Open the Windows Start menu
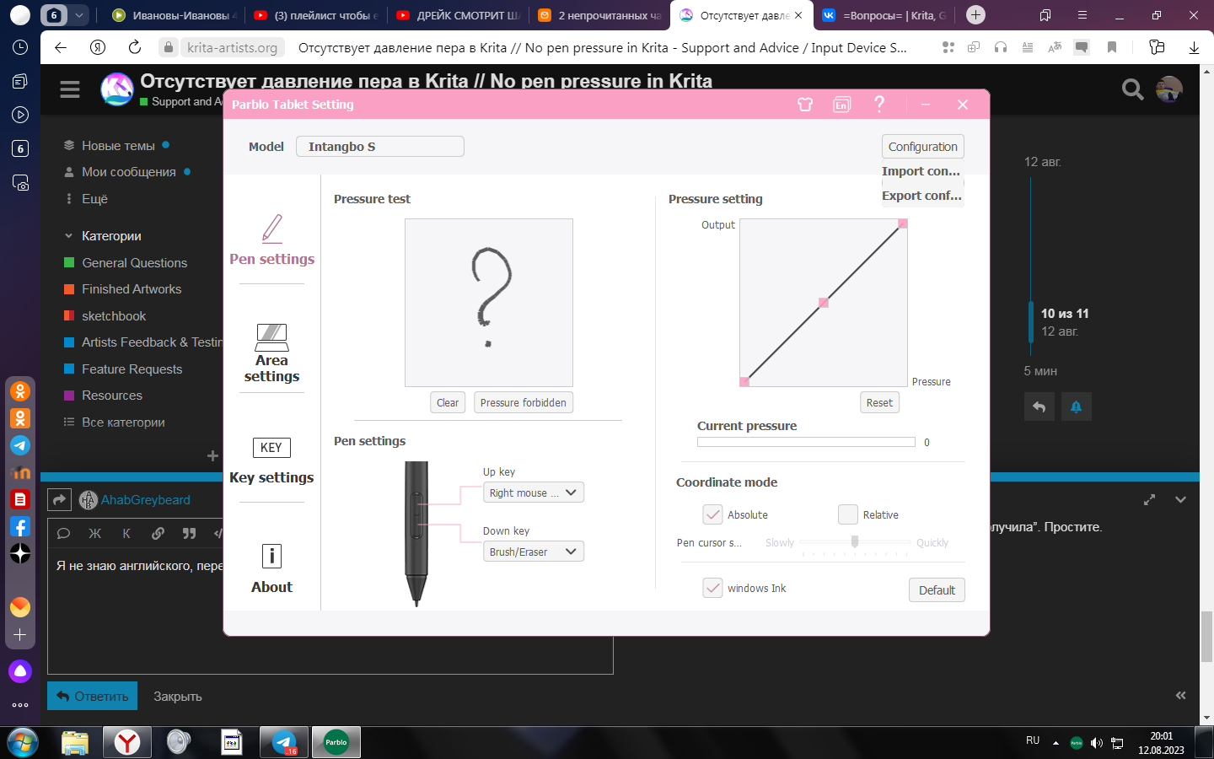 pyautogui.click(x=23, y=742)
